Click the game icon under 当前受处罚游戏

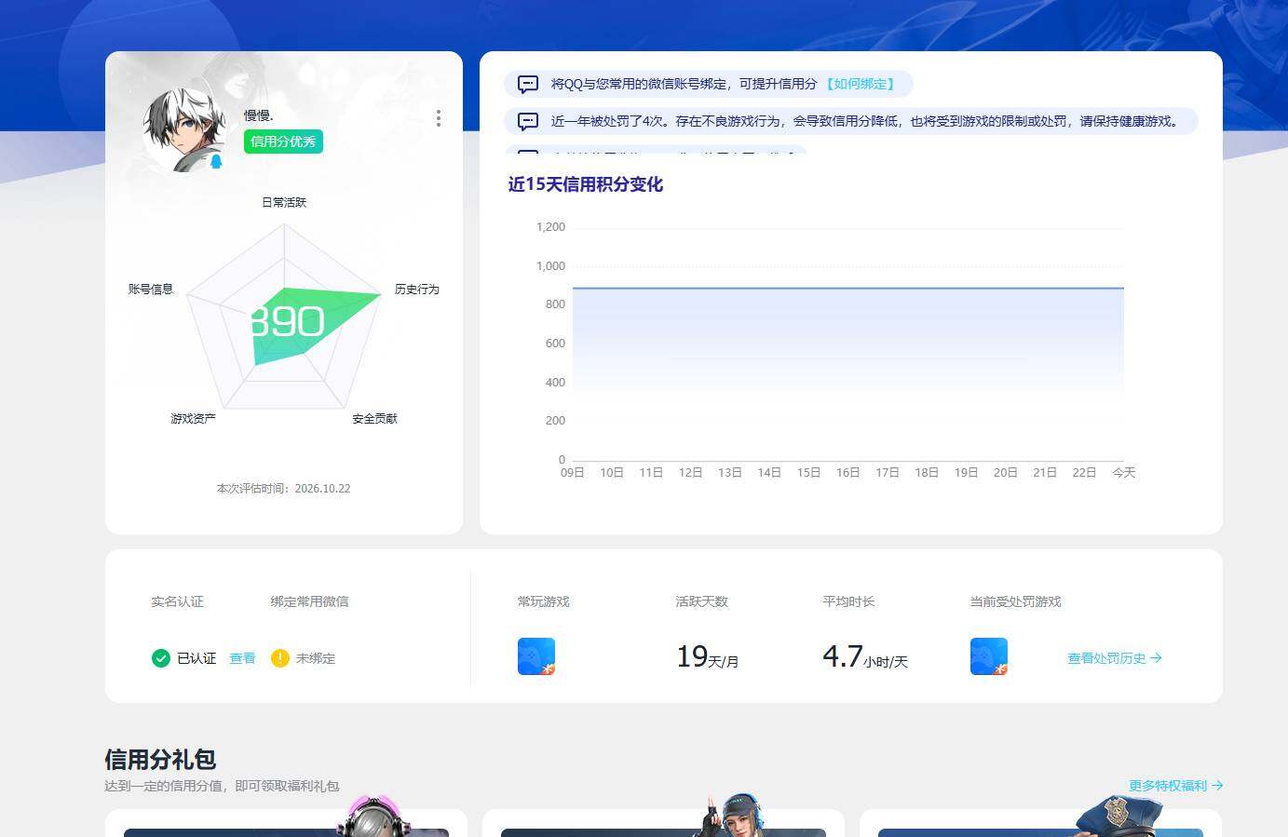[x=989, y=656]
